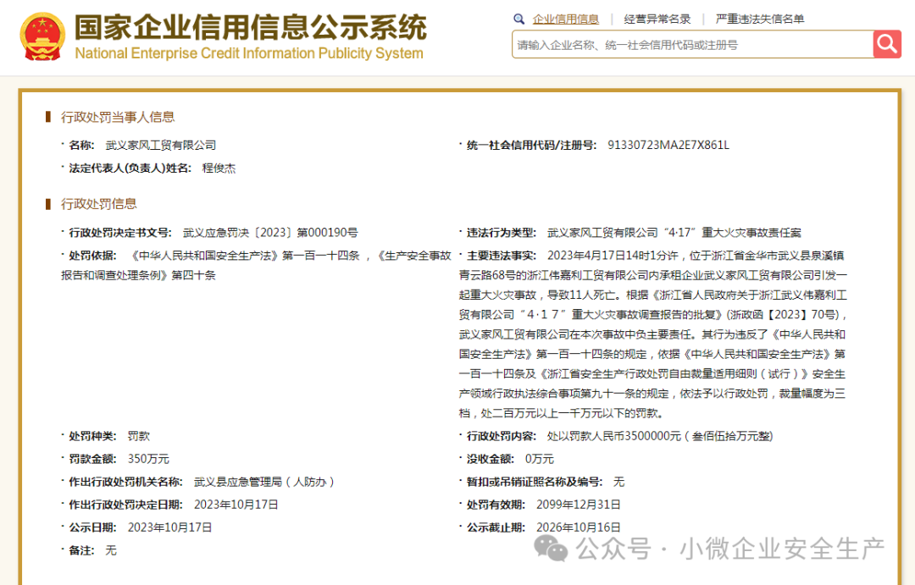This screenshot has width=915, height=585.
Task: Click legal representative name 程俊杰
Action: tap(219, 168)
